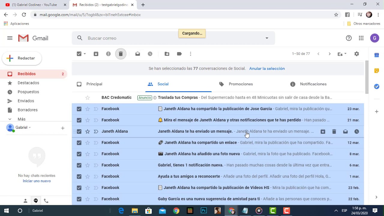Open the Es language selector dropdown

[341, 54]
